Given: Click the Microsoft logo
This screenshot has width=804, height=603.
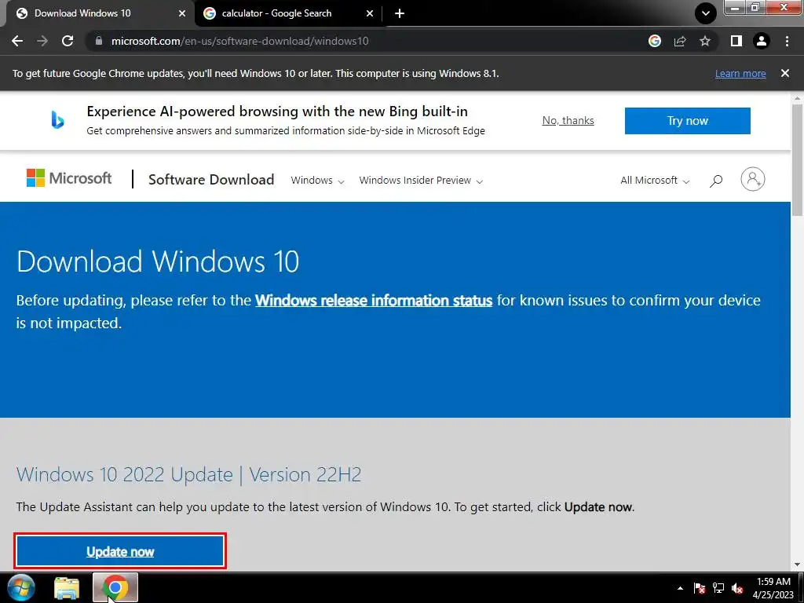Looking at the screenshot, I should click(69, 178).
